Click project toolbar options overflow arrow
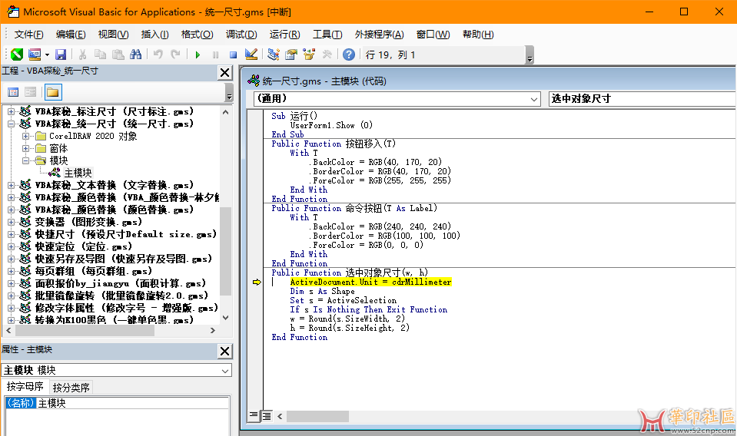The width and height of the screenshot is (737, 436). 229,92
